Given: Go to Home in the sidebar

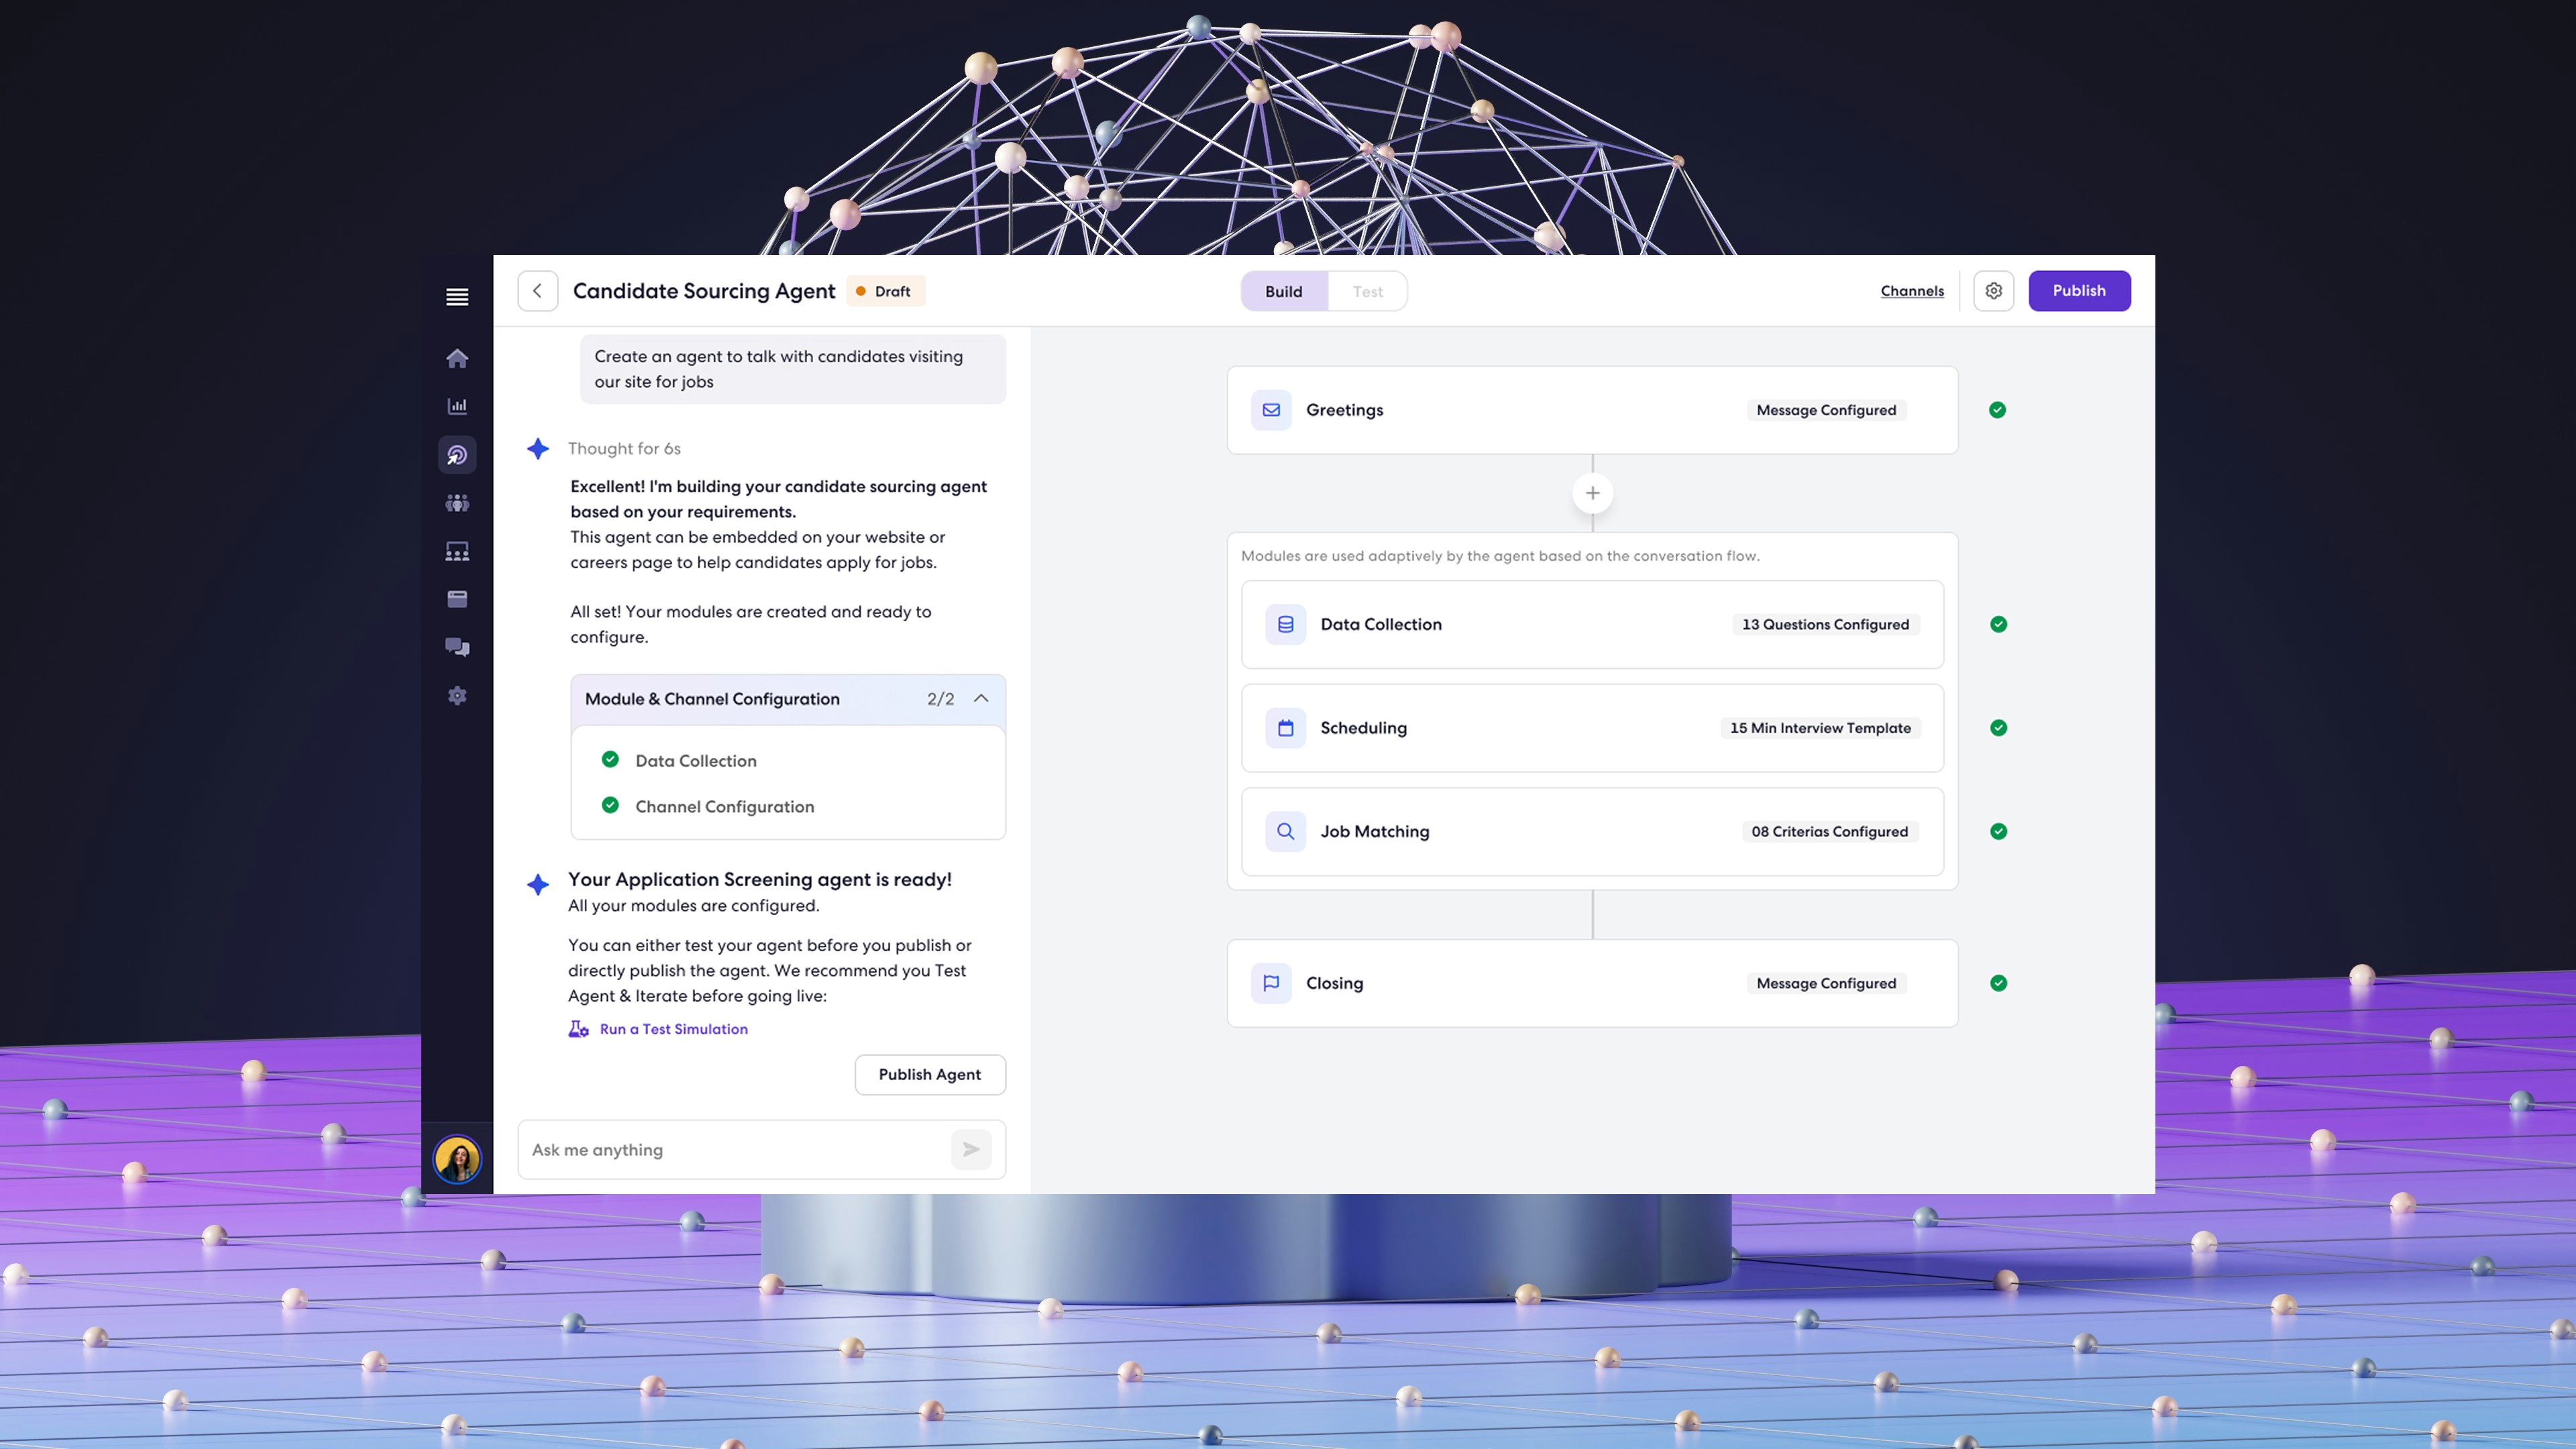Looking at the screenshot, I should coord(457,359).
